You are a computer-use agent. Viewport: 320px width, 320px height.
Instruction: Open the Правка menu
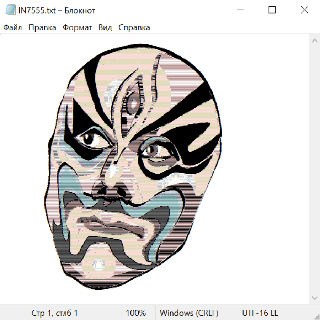coord(42,28)
